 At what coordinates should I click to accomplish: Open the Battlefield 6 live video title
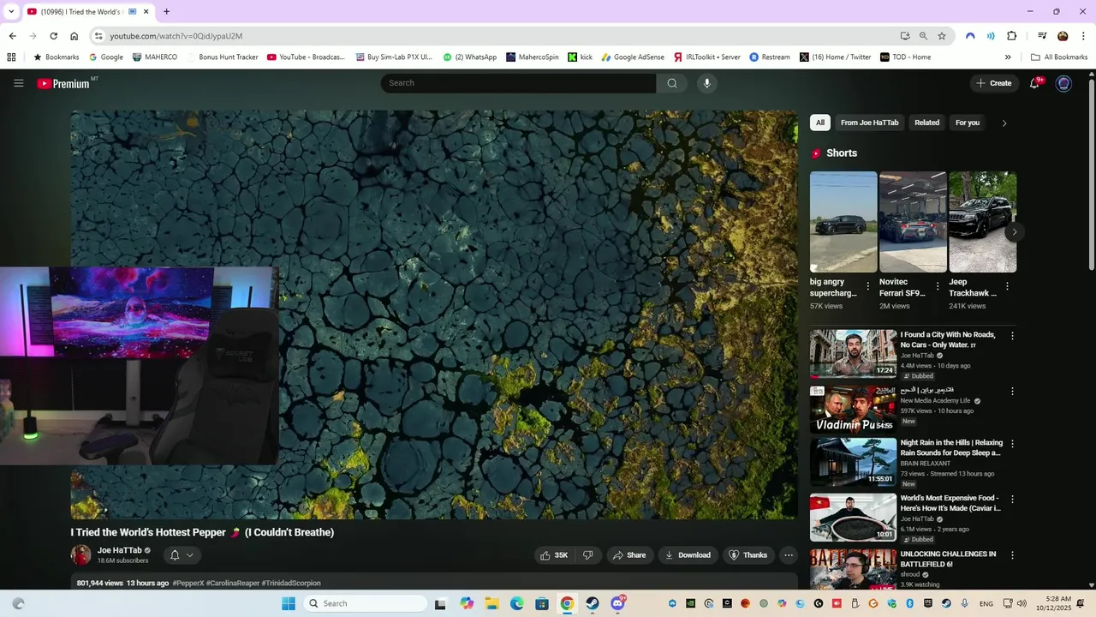[x=949, y=560]
